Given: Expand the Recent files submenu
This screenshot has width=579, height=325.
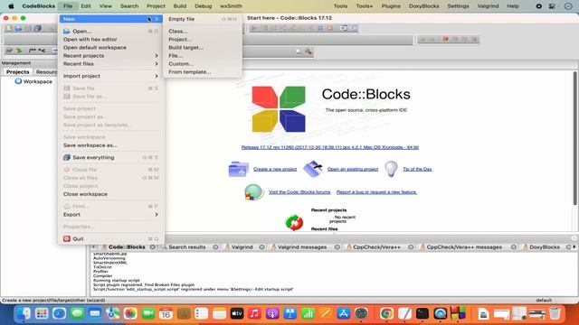Looking at the screenshot, I should point(110,64).
